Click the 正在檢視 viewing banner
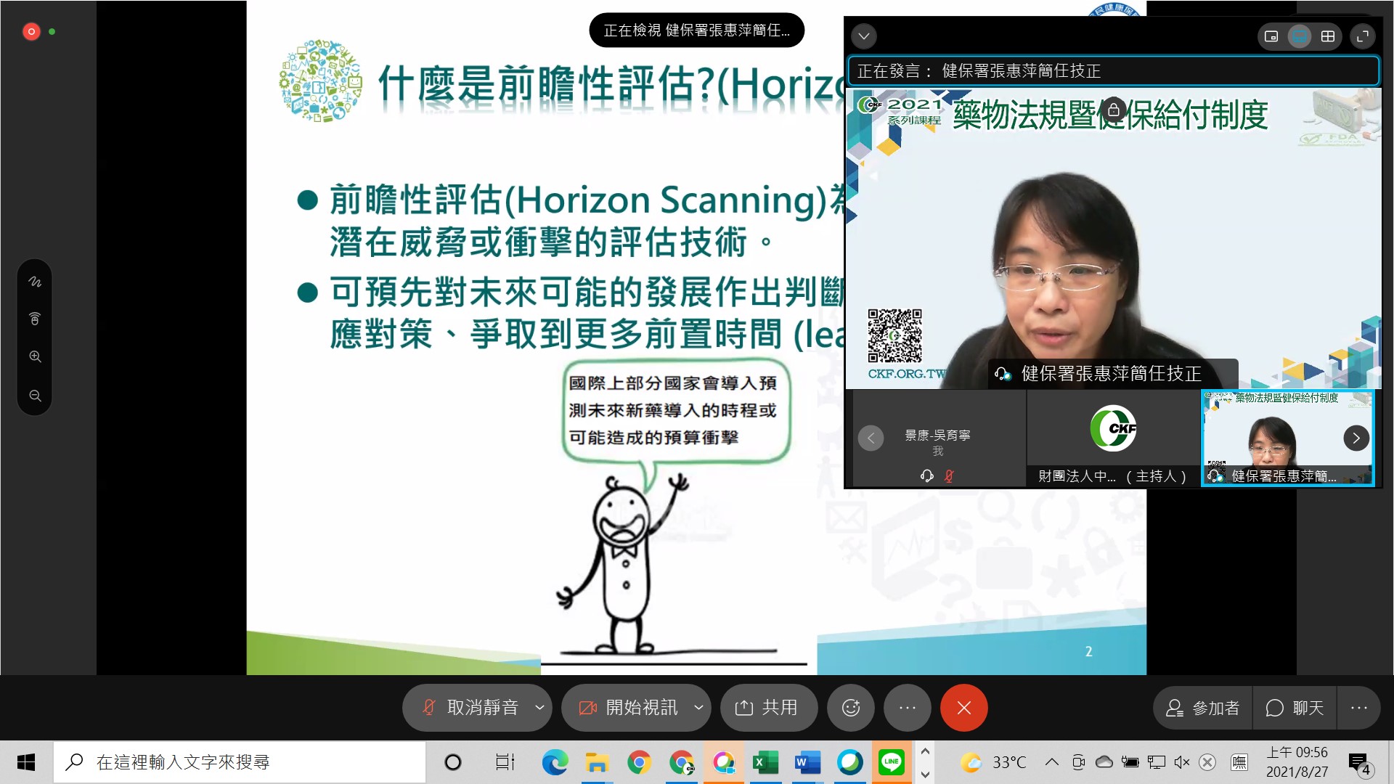1394x784 pixels. pos(696,30)
